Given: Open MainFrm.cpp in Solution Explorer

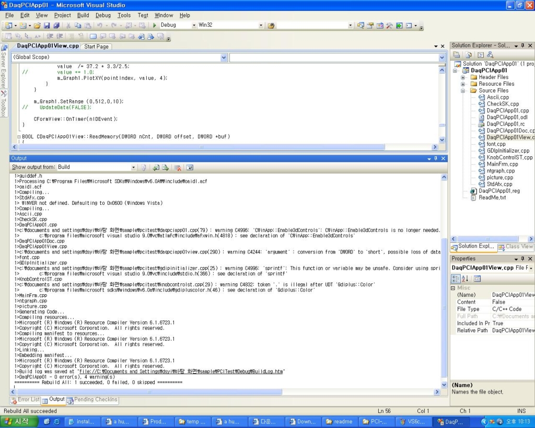Looking at the screenshot, I should (x=502, y=164).
